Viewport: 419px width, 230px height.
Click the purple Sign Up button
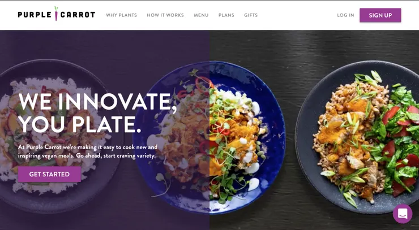tap(380, 15)
